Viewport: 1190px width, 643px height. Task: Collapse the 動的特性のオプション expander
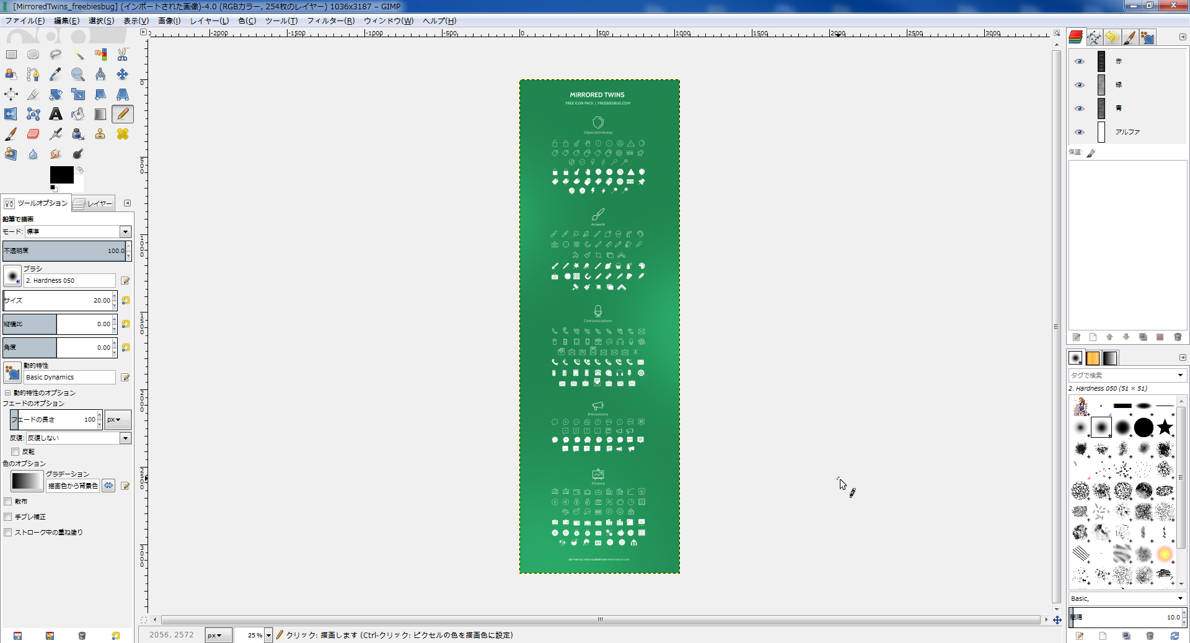pyautogui.click(x=8, y=392)
